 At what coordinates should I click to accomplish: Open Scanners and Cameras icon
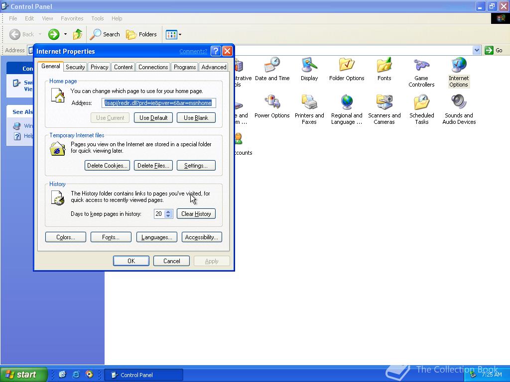tap(384, 110)
